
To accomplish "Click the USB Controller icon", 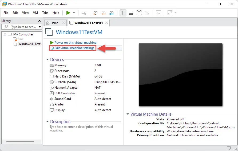I will pyautogui.click(x=51, y=93).
